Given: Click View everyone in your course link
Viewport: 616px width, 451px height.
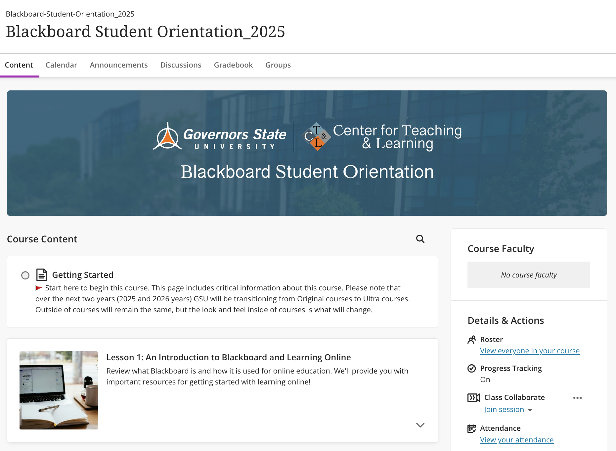Looking at the screenshot, I should coord(530,351).
